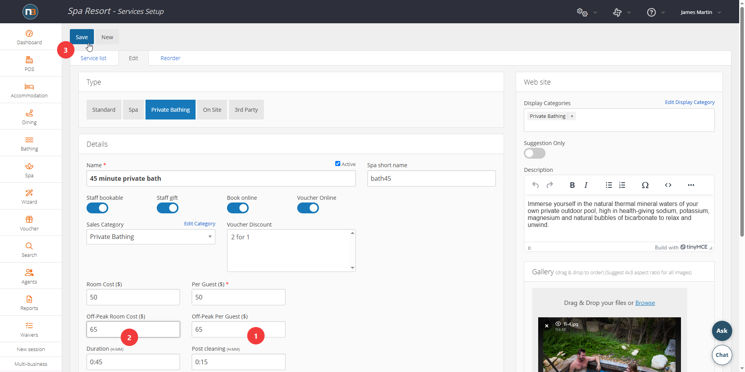745x372 pixels.
Task: Open source code view in editor
Action: (x=668, y=185)
